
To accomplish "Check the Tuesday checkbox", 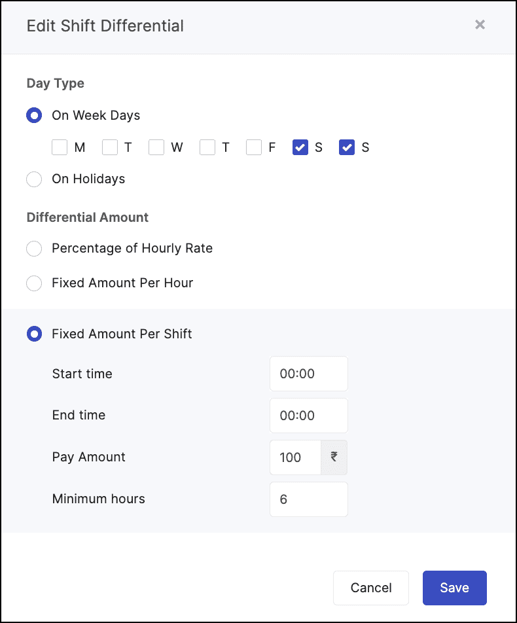I will (109, 147).
